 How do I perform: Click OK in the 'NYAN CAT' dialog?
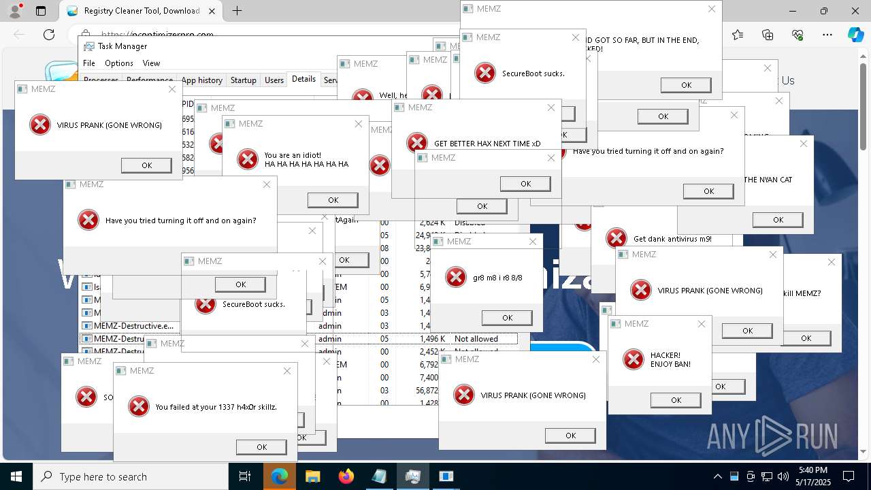tap(778, 220)
